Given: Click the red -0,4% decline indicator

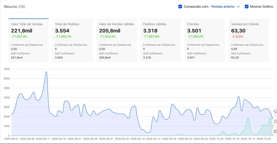Looking at the screenshot, I should [238, 36].
